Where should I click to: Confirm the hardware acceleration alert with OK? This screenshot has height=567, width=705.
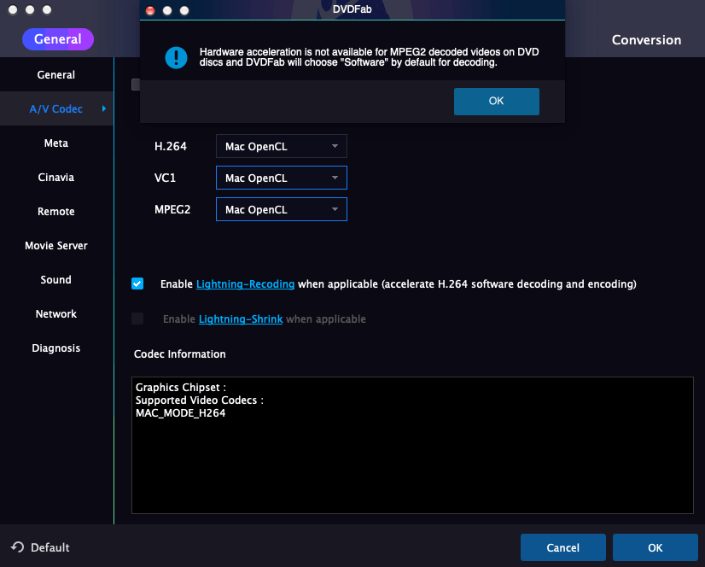[497, 102]
